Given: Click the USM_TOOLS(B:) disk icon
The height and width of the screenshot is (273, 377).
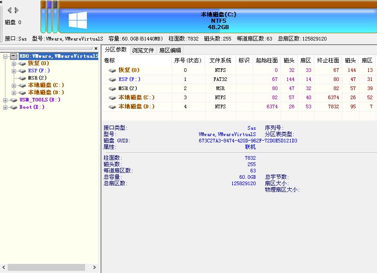Looking at the screenshot, I should 13,100.
